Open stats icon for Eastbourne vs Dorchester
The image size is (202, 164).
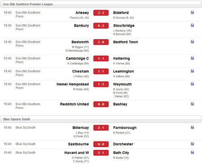(192, 144)
